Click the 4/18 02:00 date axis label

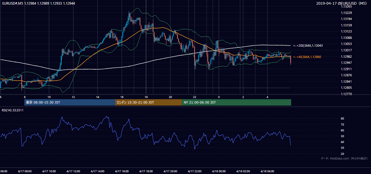(243, 171)
